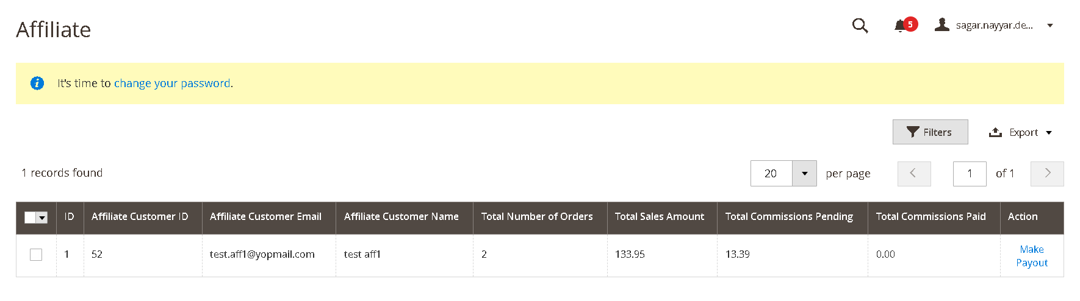Open the notifications bell icon
The height and width of the screenshot is (301, 1080).
900,26
